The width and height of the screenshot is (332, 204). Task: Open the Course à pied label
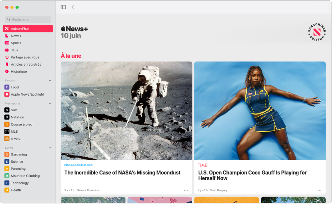tap(22, 124)
